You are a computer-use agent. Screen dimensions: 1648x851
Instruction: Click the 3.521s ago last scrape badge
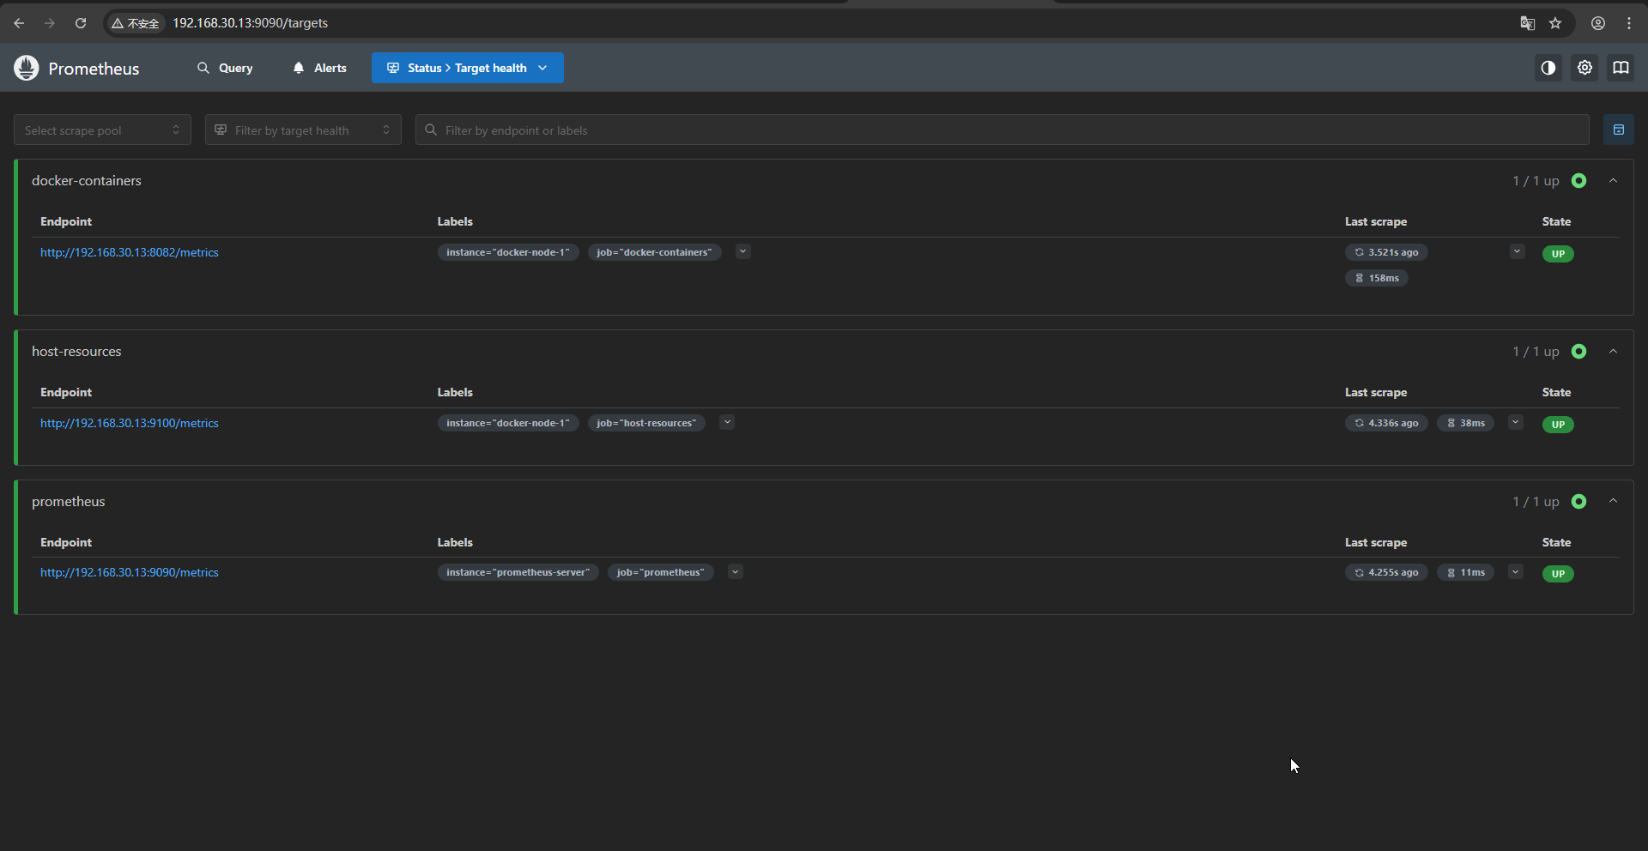1386,252
